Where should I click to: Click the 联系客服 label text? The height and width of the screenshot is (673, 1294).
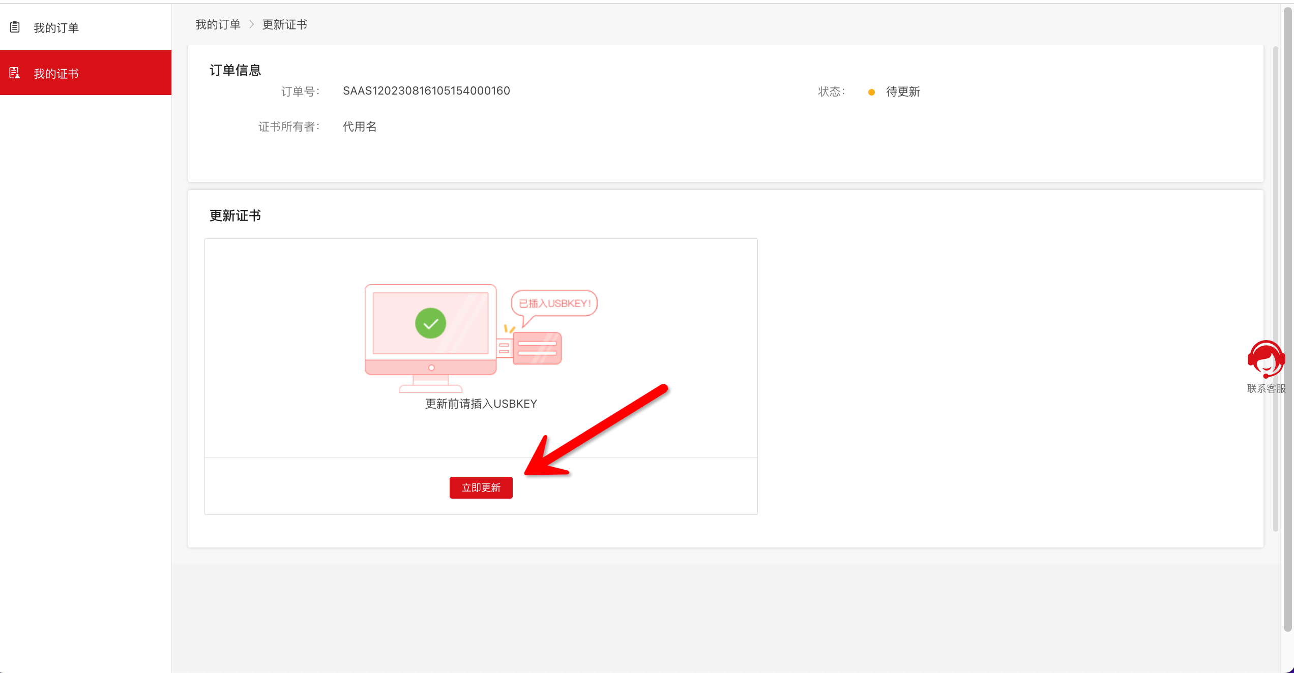[x=1266, y=389]
